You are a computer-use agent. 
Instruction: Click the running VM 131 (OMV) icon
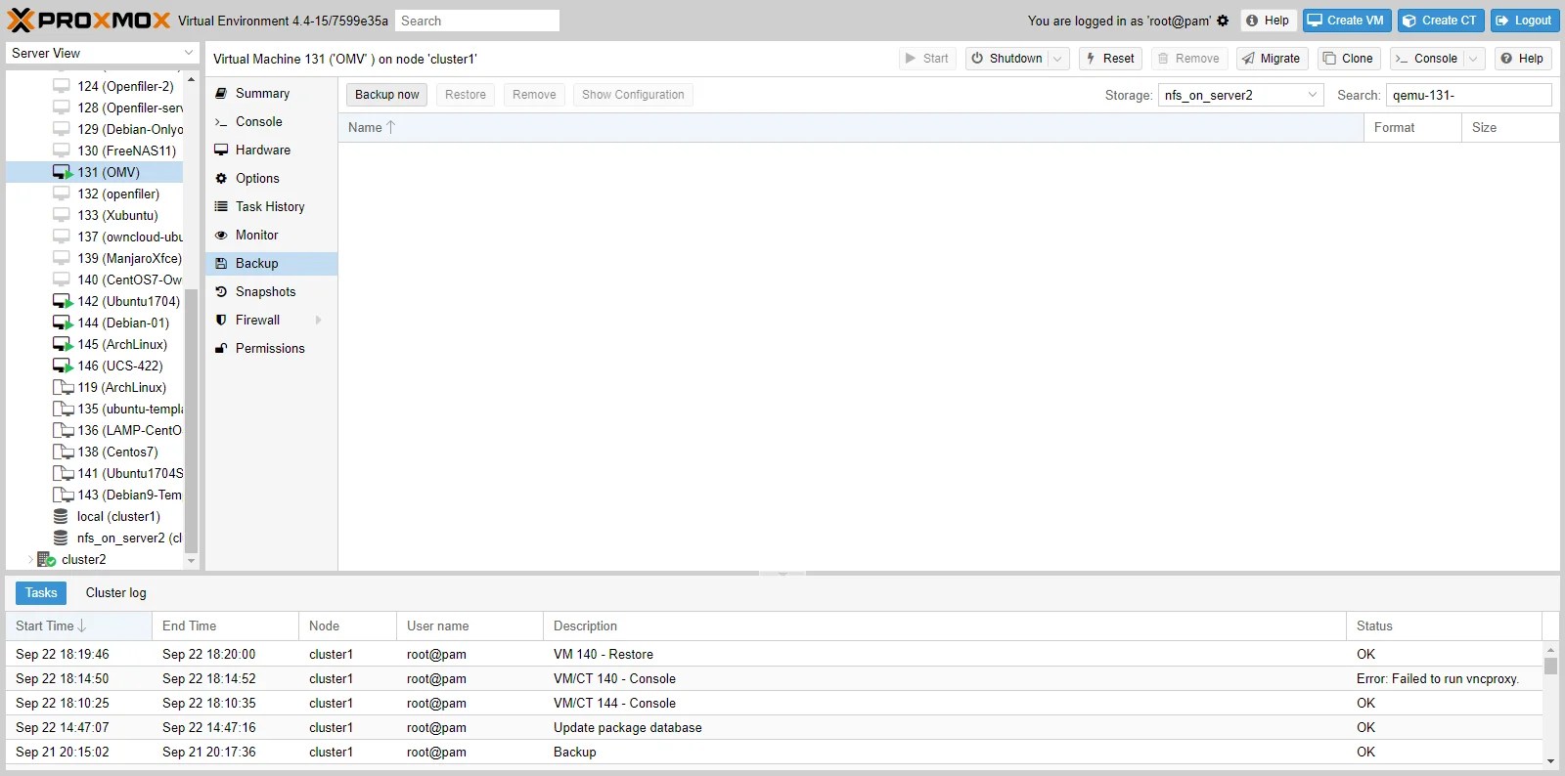[x=63, y=172]
